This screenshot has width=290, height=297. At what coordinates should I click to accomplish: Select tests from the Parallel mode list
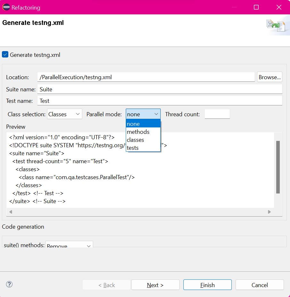point(132,148)
